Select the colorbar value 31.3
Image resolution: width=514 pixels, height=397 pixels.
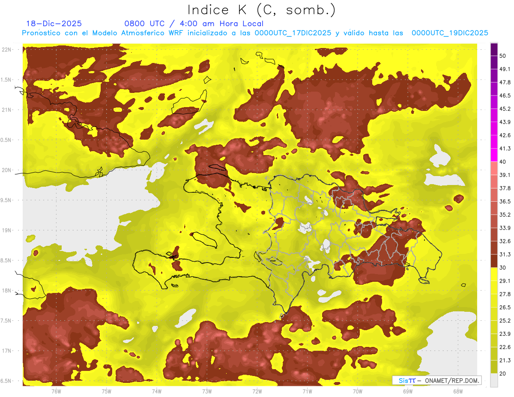(x=505, y=254)
